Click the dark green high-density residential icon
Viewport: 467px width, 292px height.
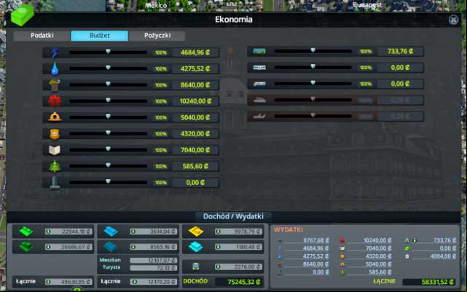click(26, 247)
